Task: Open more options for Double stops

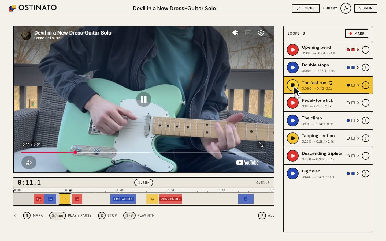Action: (366, 67)
